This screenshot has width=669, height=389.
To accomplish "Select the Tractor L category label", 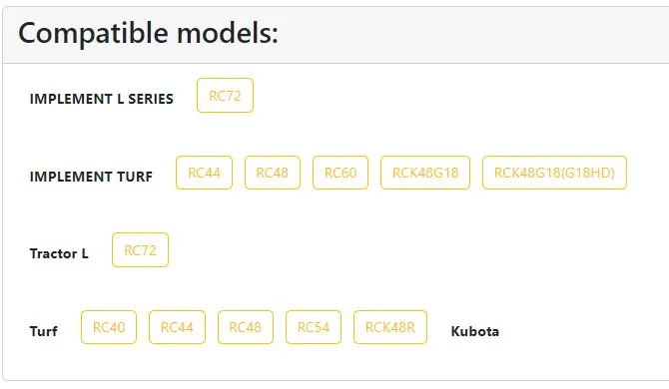I will coord(59,253).
